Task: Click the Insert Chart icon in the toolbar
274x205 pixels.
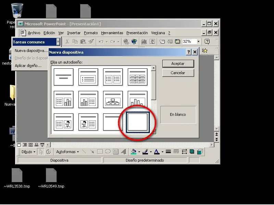Action: [144, 41]
